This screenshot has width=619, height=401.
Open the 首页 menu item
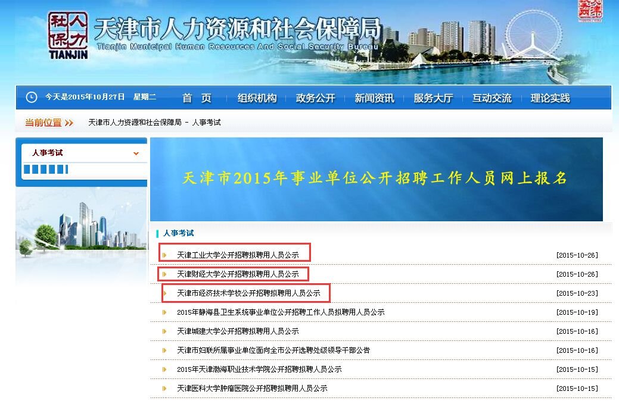pyautogui.click(x=197, y=97)
